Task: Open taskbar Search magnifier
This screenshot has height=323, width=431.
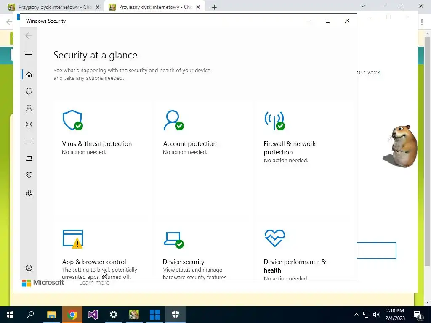Action: click(30, 315)
